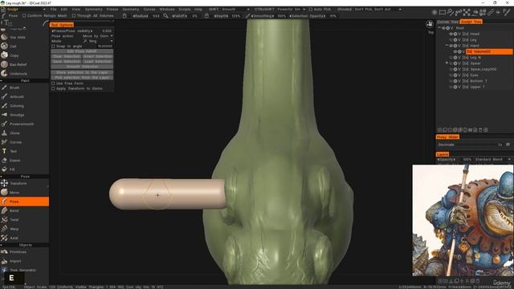
Task: Click Pick selection from the Layer
Action: [82, 78]
